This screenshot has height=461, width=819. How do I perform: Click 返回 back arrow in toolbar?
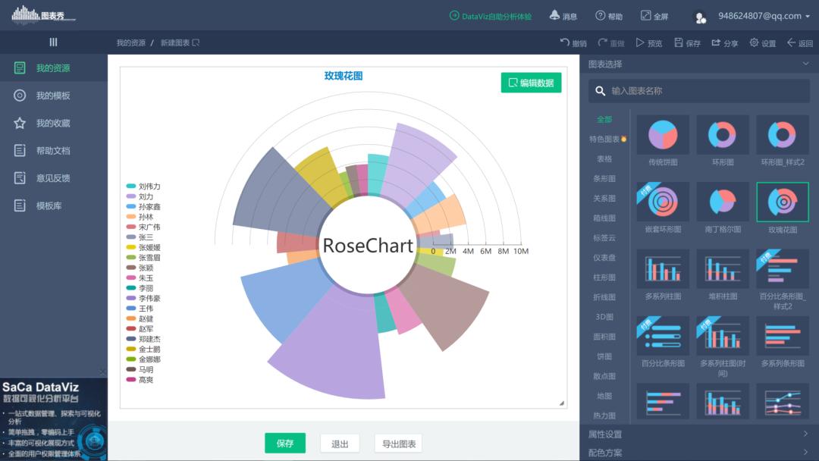coord(800,42)
